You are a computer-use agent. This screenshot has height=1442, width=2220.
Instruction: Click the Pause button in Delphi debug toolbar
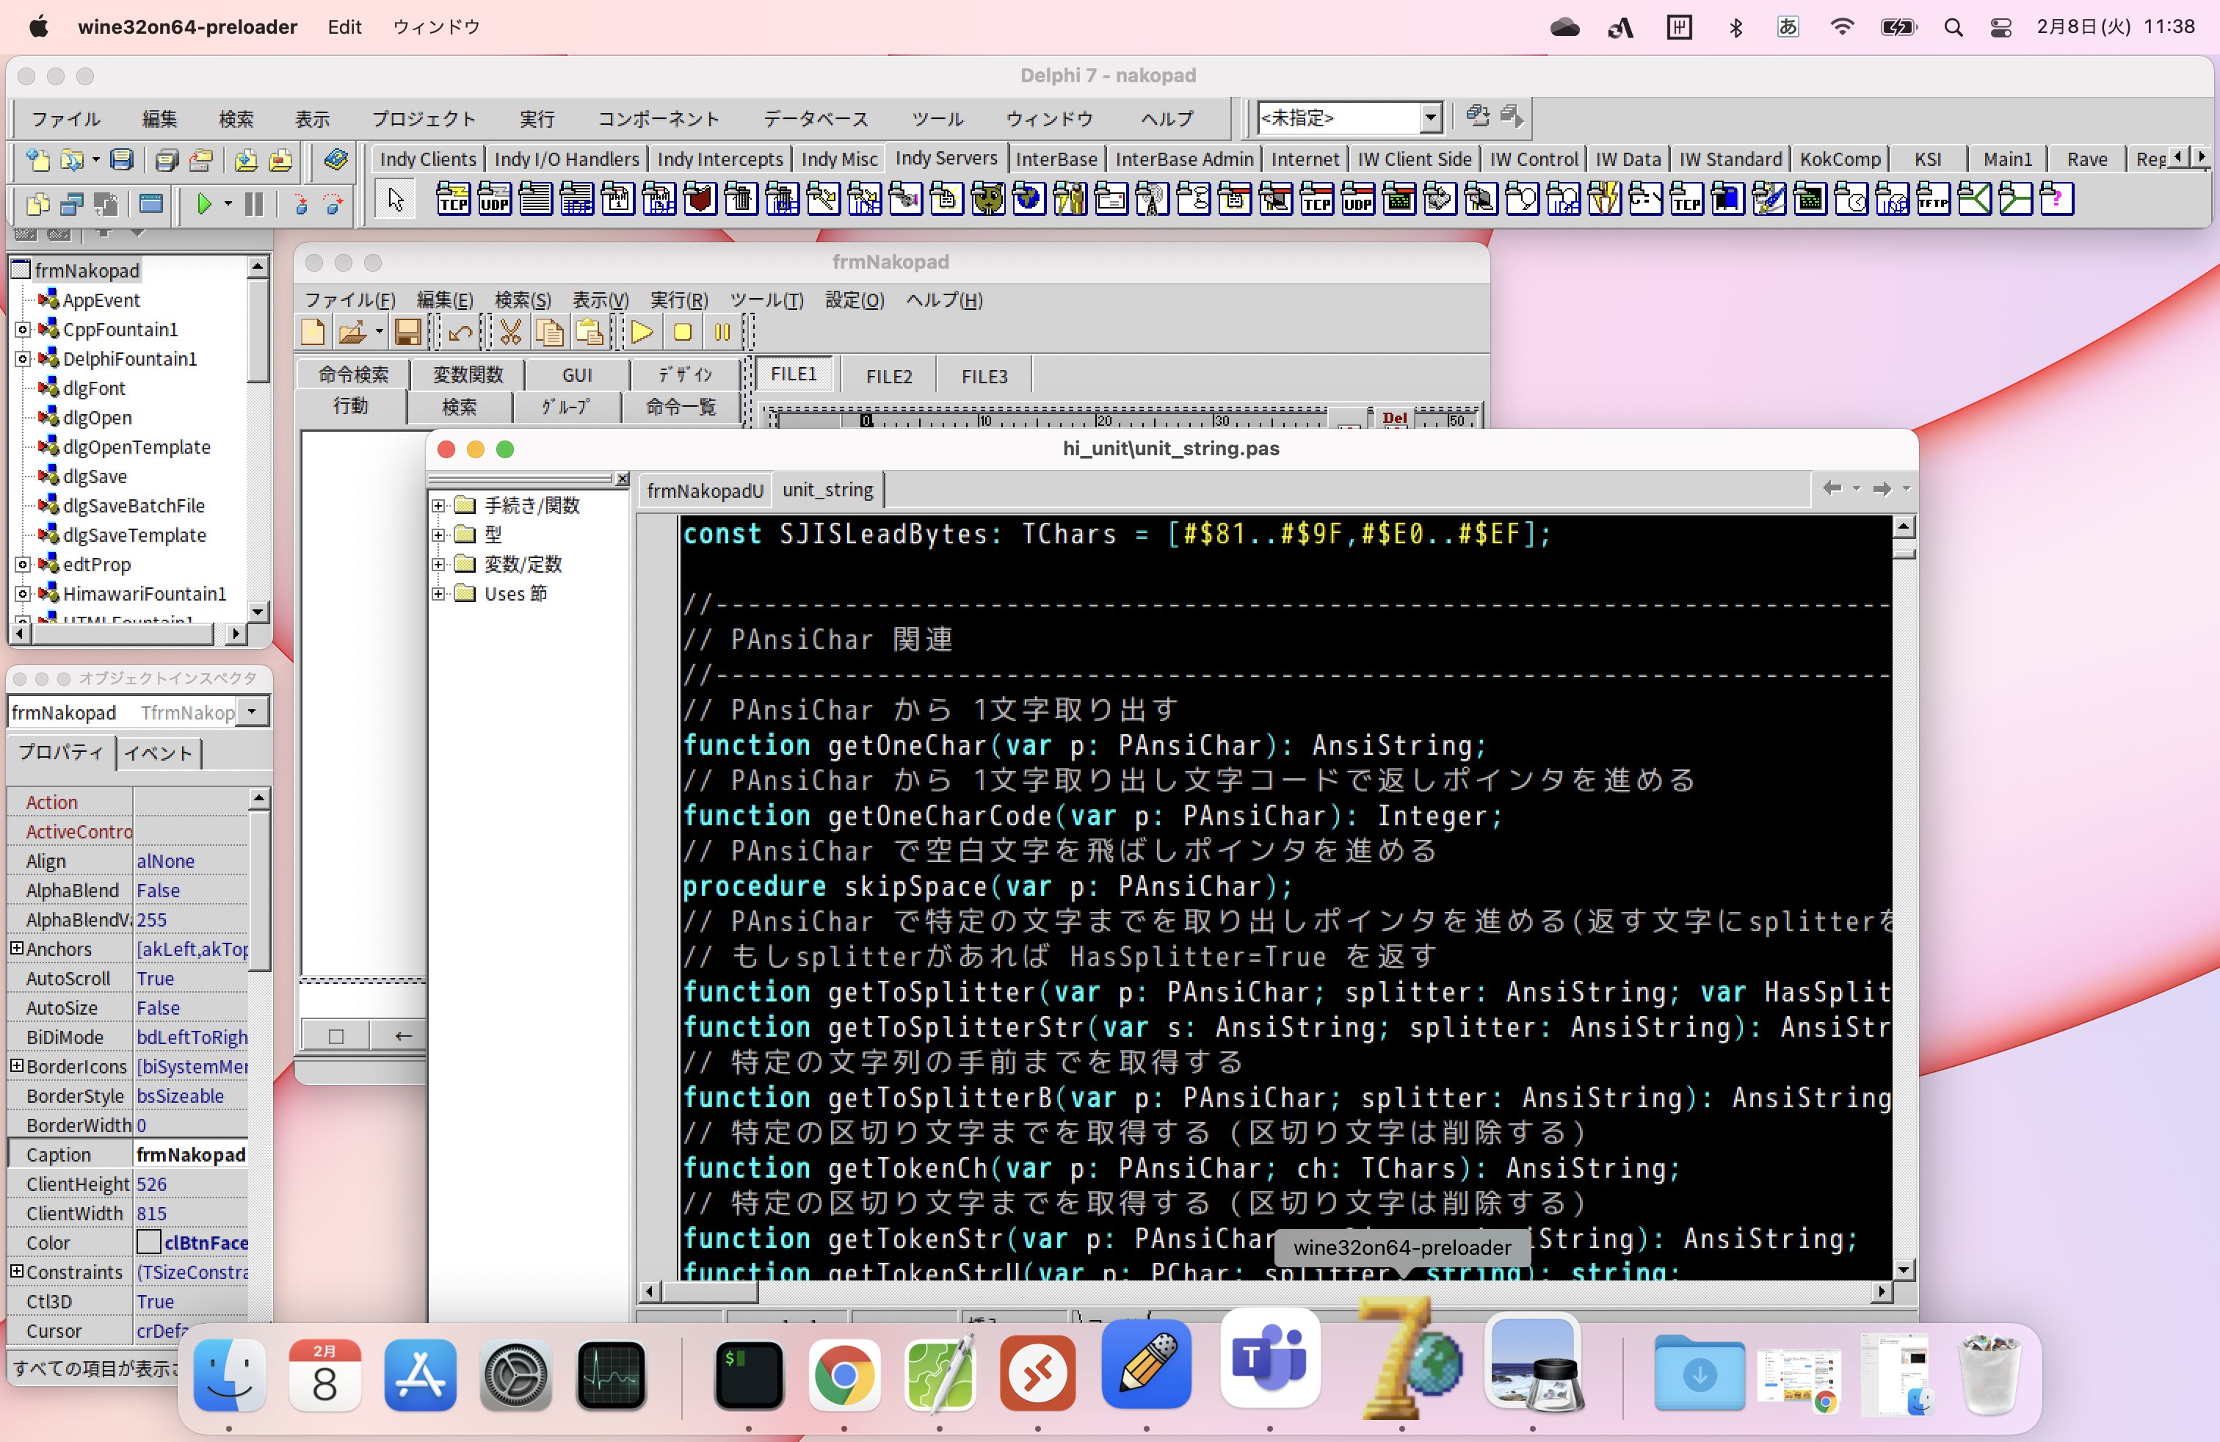(254, 203)
